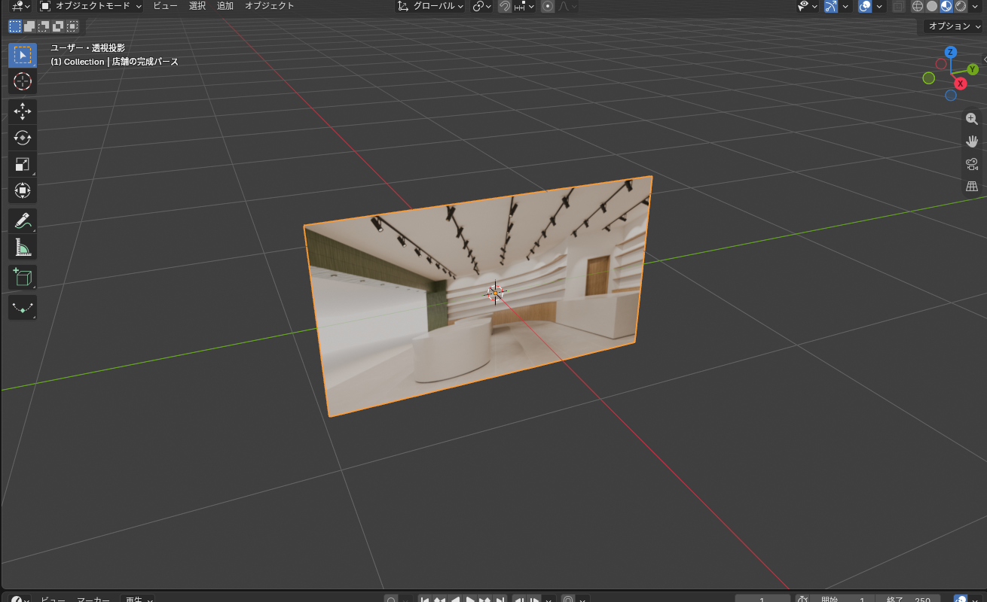The height and width of the screenshot is (602, 987).
Task: Activate the combined Transform tool
Action: click(23, 190)
